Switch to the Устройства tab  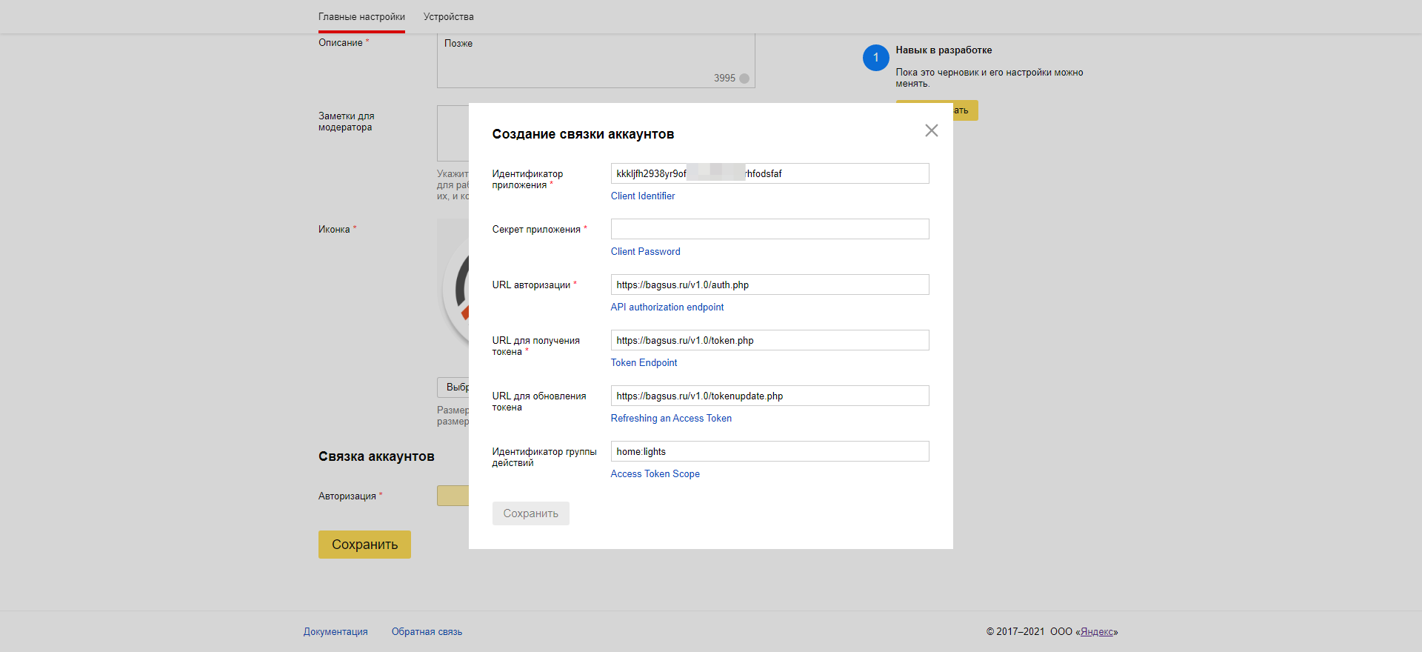449,17
